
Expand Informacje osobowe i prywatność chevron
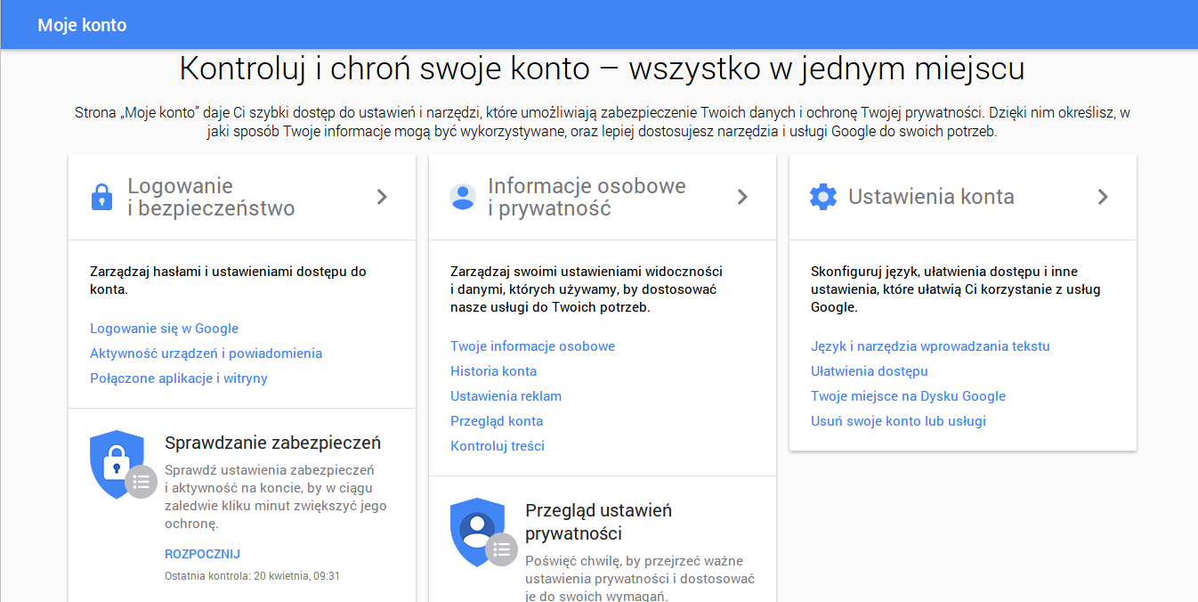(742, 197)
